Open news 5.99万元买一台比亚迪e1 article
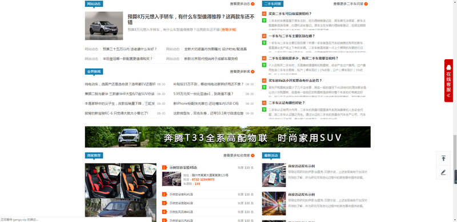Image resolution: width=457 pixels, height=222 pixels. pyautogui.click(x=203, y=94)
